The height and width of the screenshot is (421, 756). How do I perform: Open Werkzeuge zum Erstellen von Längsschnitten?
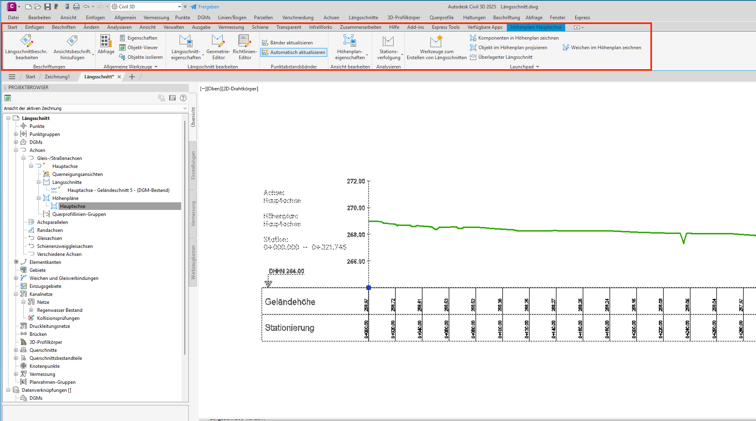(x=436, y=47)
